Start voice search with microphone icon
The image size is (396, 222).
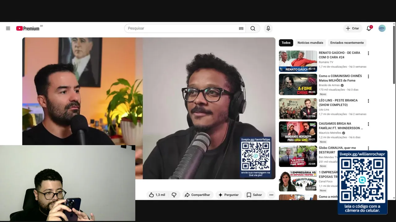[x=268, y=28]
